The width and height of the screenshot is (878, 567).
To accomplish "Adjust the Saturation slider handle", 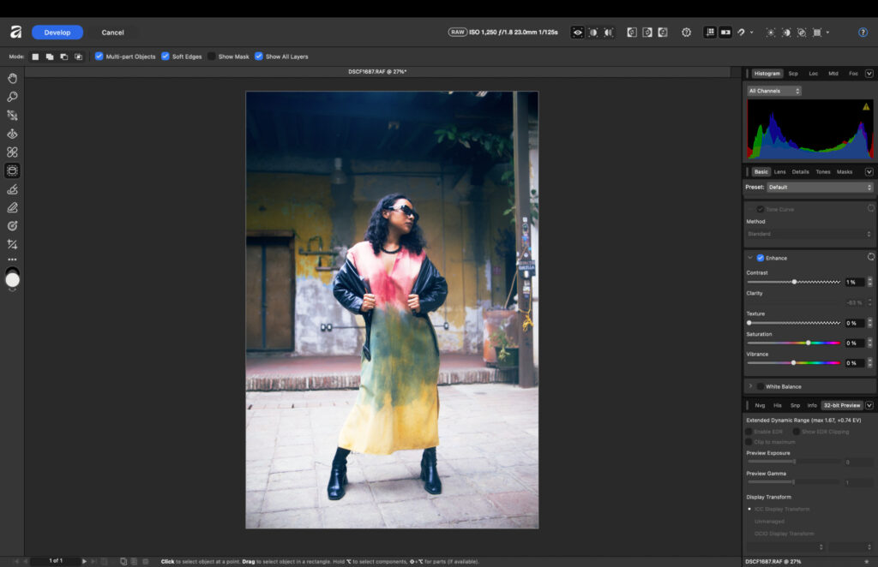I will [x=808, y=343].
